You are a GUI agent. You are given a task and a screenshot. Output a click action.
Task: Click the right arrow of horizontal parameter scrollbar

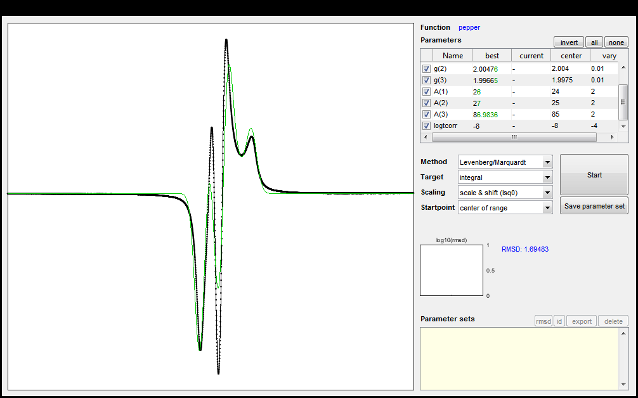coord(613,138)
